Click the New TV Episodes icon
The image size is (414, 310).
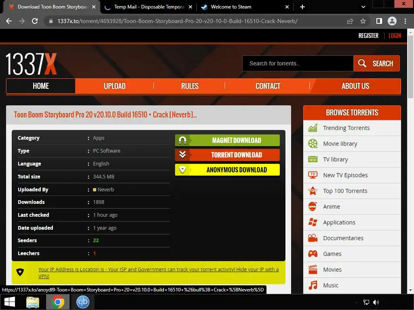click(313, 175)
